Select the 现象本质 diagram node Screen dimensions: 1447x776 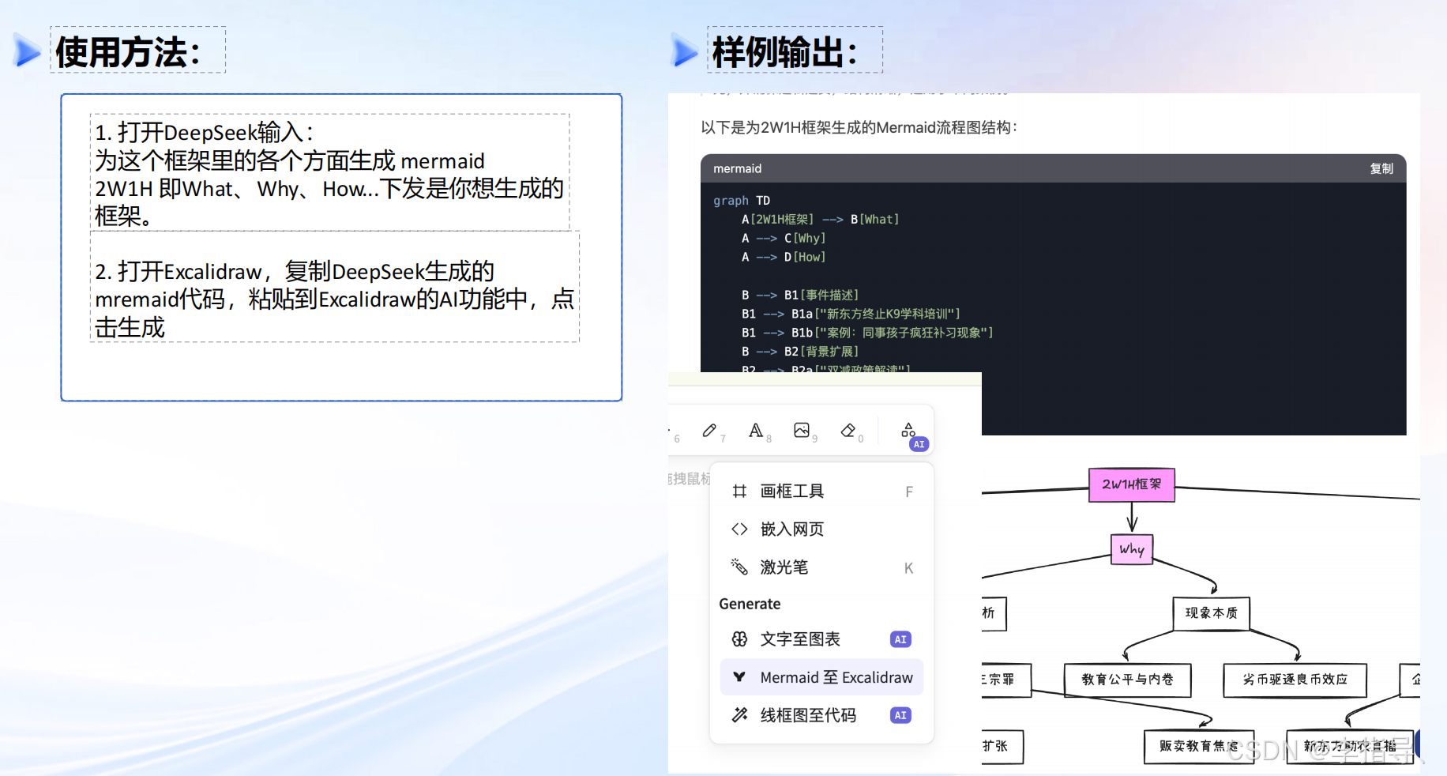[1212, 613]
